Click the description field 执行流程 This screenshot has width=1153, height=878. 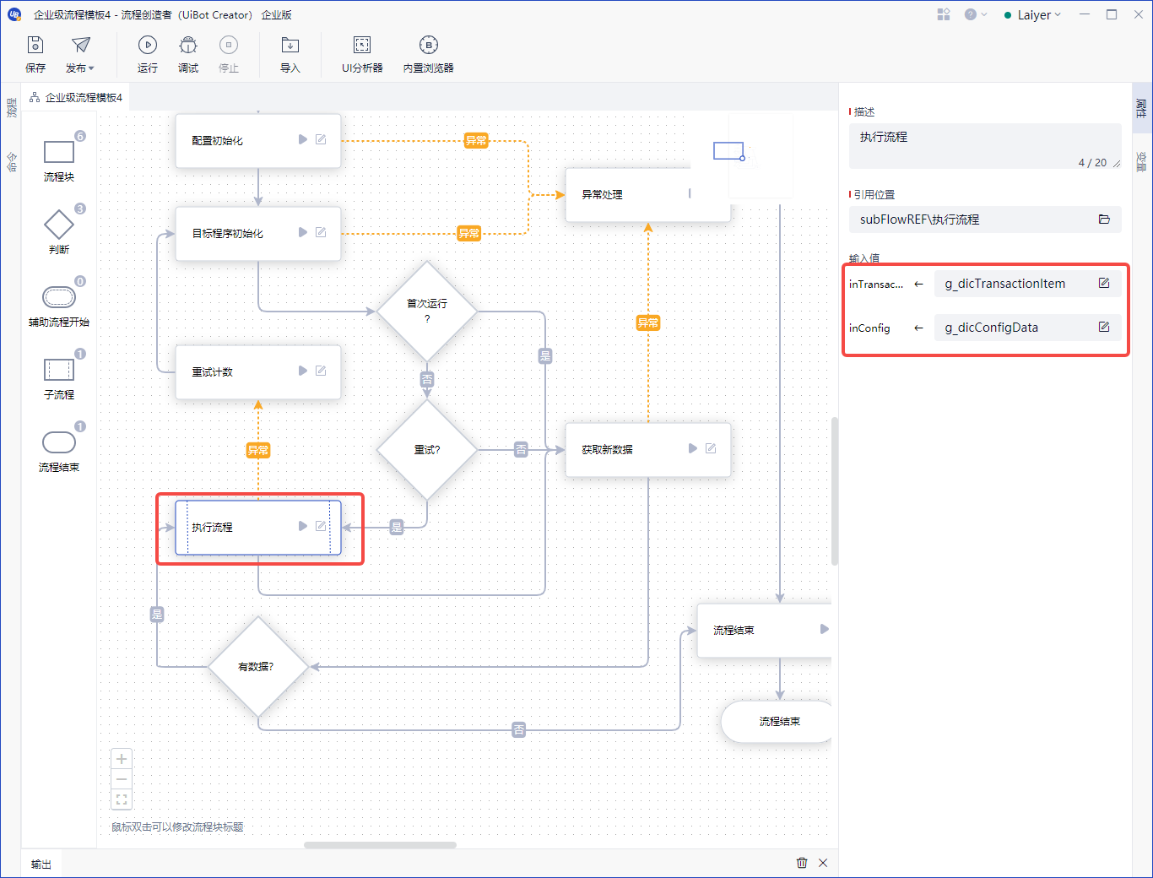coord(985,146)
